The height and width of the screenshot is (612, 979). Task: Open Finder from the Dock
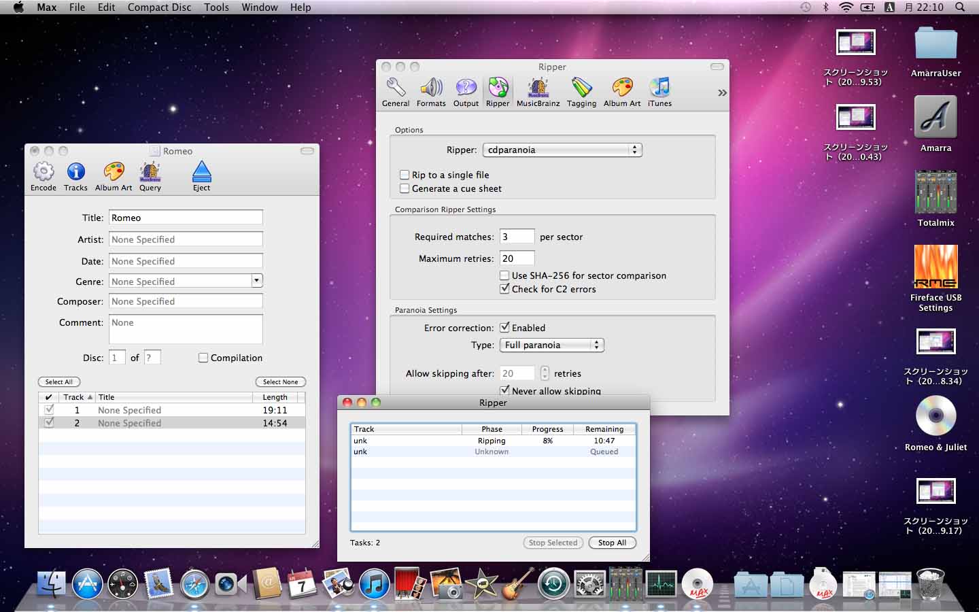pyautogui.click(x=51, y=583)
